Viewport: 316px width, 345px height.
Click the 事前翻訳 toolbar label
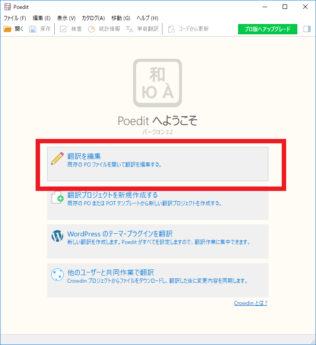coord(148,29)
